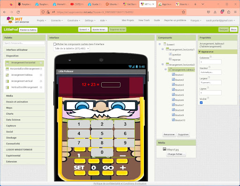Toggle show hidden components checkbox

click(x=55, y=44)
